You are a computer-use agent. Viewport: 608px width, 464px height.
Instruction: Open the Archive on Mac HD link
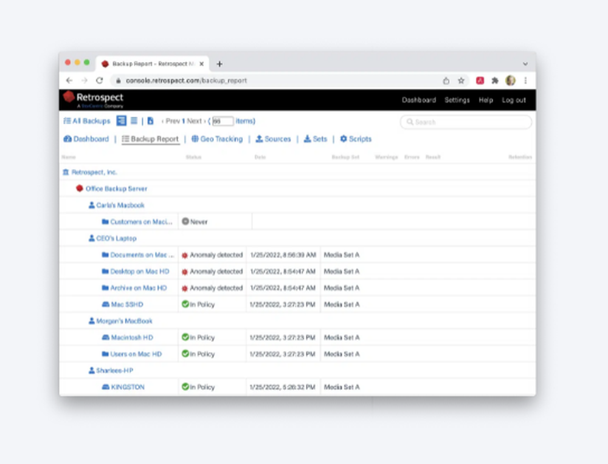tap(139, 288)
